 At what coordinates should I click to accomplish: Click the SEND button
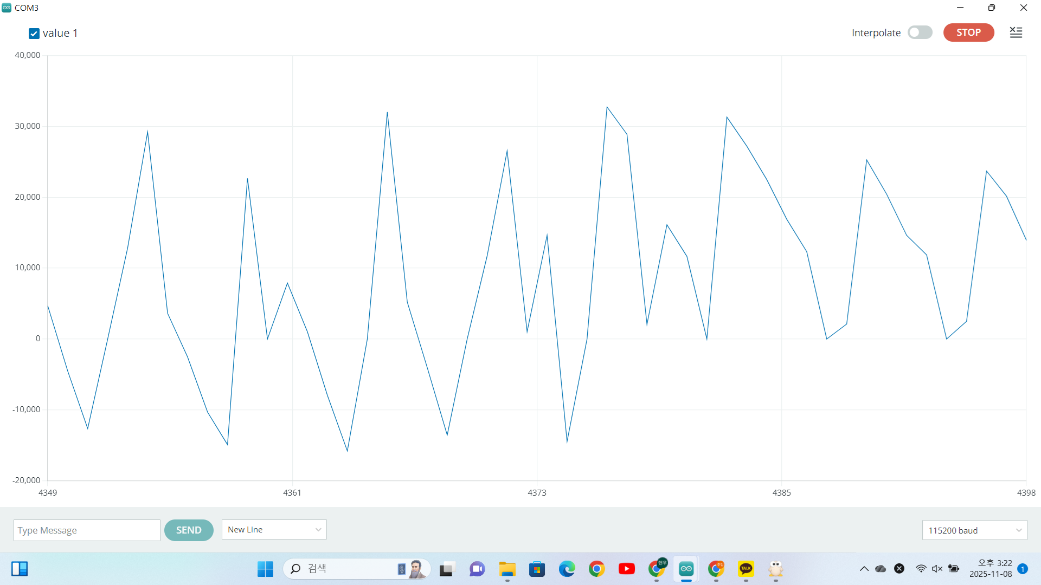[189, 530]
